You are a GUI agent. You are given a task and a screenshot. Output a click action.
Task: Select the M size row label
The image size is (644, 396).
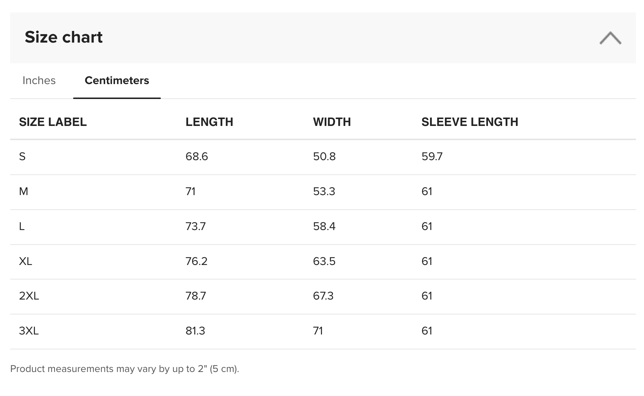click(23, 191)
